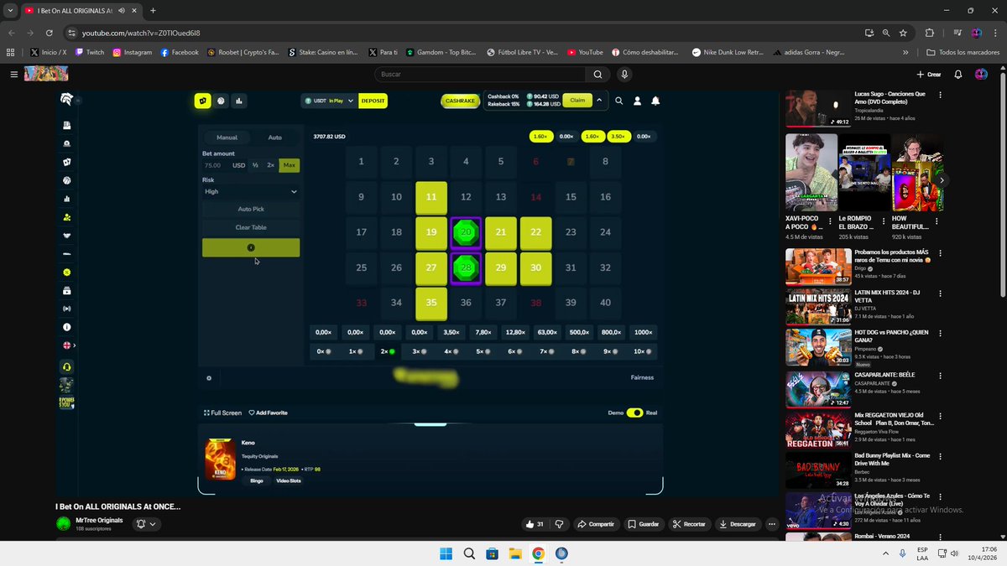Click the casino search magnifier icon
Image resolution: width=1007 pixels, height=566 pixels.
tap(618, 101)
